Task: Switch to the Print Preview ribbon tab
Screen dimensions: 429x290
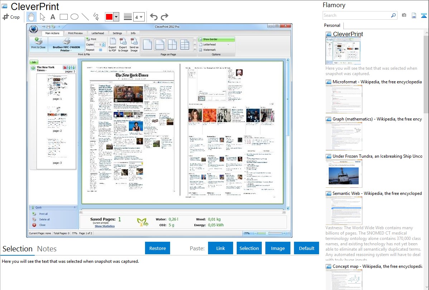Action: [x=75, y=33]
